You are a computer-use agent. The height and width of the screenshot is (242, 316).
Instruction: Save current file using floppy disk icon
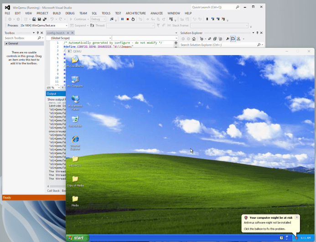[x=39, y=19]
